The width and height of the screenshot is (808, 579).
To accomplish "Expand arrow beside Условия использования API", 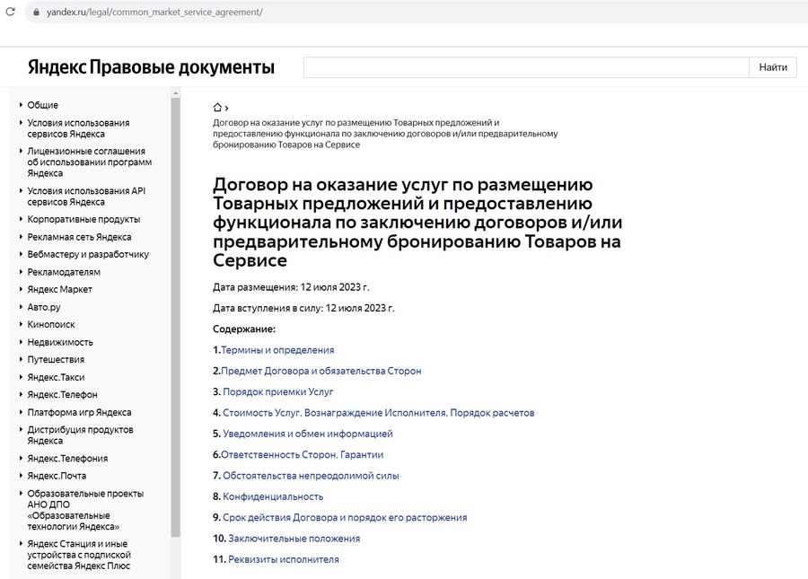I will tap(21, 190).
